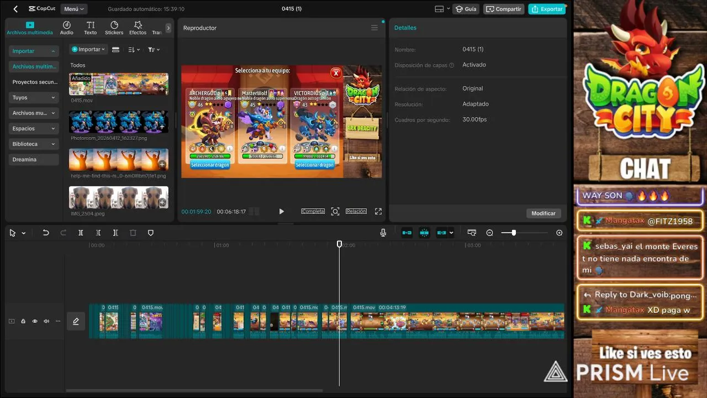Select the Detalles tab
The image size is (707, 398).
click(x=405, y=28)
